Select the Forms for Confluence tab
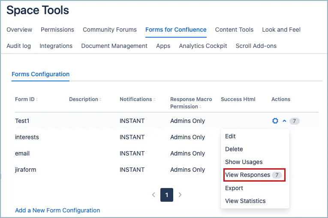The height and width of the screenshot is (218, 328). [176, 30]
